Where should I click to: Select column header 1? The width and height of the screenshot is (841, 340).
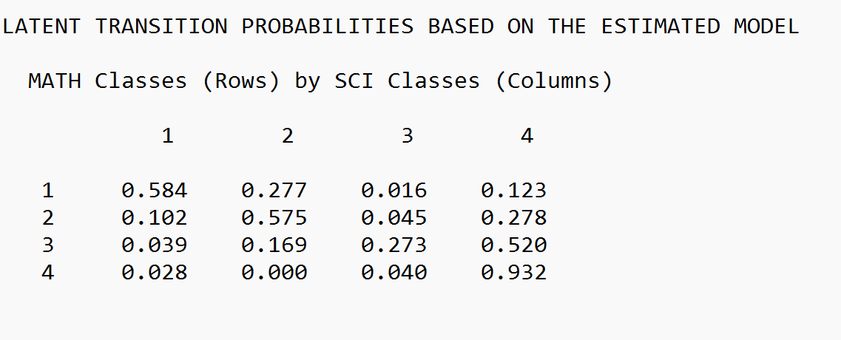pos(168,136)
